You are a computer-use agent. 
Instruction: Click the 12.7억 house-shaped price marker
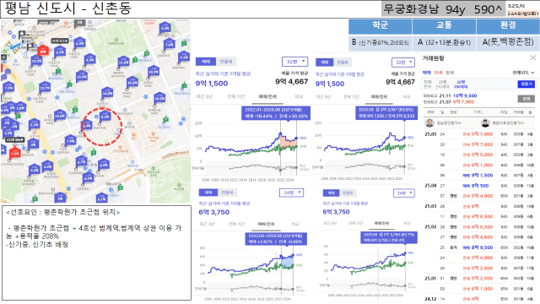[x=45, y=87]
